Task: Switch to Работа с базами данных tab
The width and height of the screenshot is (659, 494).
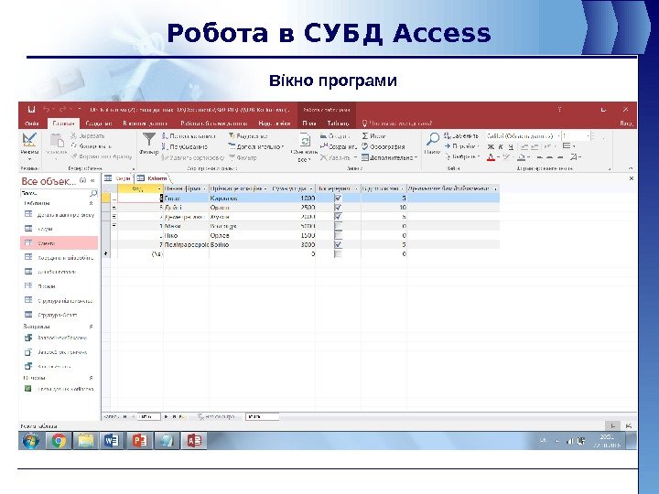Action: pos(214,123)
